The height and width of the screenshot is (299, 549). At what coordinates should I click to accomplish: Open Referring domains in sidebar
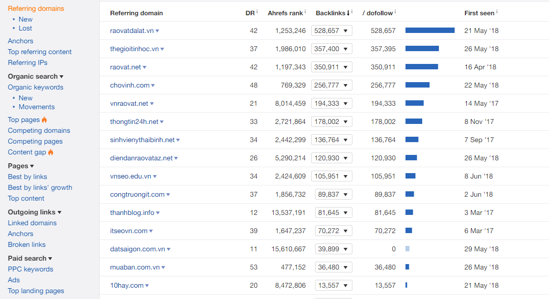[x=36, y=8]
